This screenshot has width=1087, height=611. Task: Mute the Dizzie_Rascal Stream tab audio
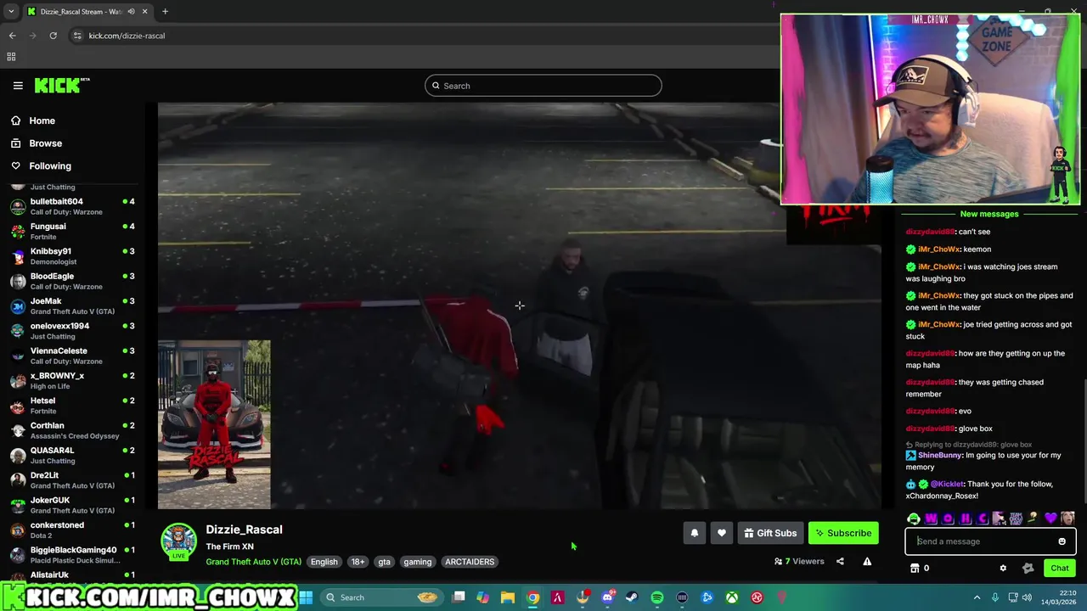coord(131,11)
